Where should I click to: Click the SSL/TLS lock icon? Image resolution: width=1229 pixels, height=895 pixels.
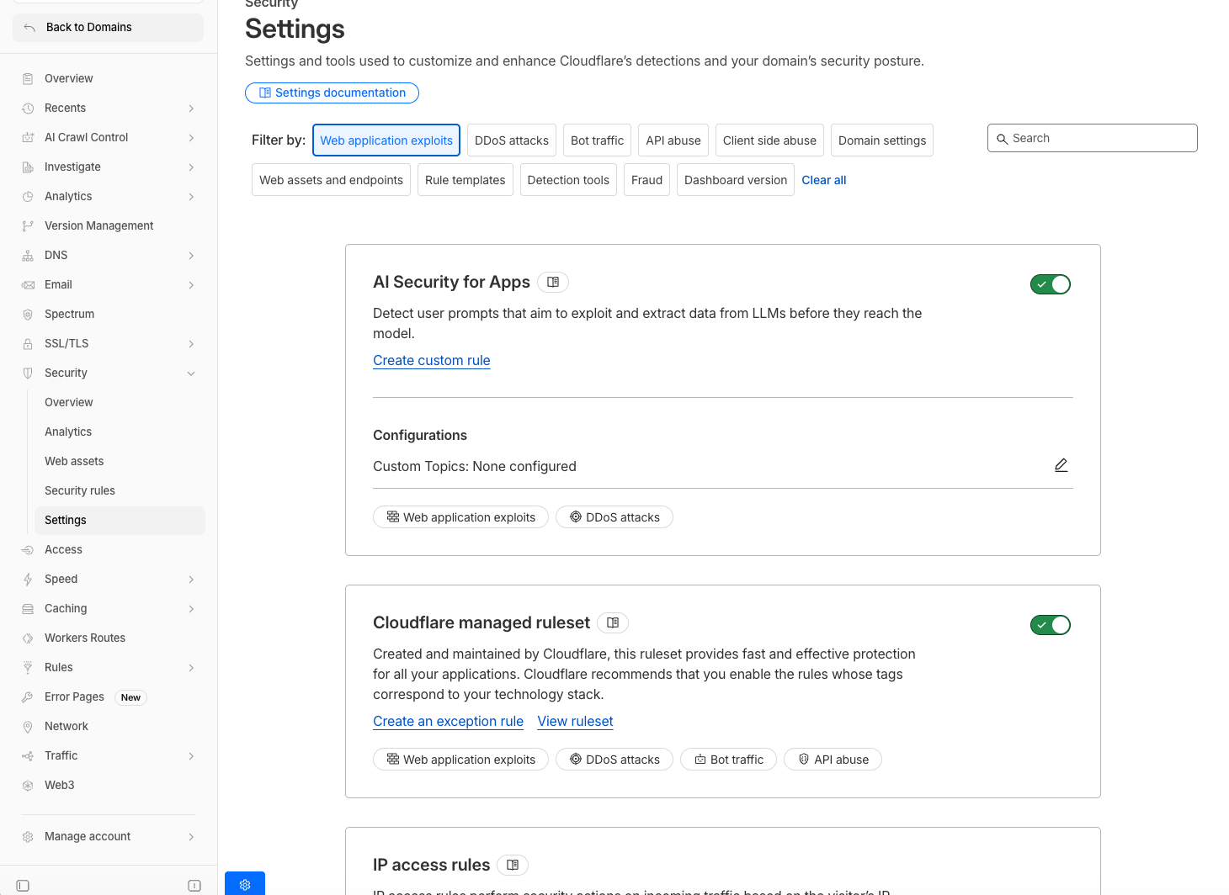(x=28, y=343)
